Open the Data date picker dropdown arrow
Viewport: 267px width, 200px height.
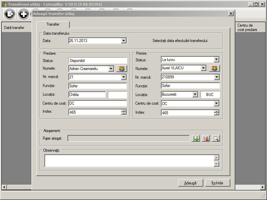124,41
